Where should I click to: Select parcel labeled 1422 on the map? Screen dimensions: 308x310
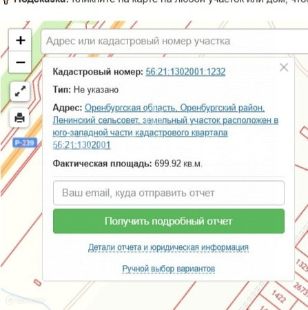point(278,296)
